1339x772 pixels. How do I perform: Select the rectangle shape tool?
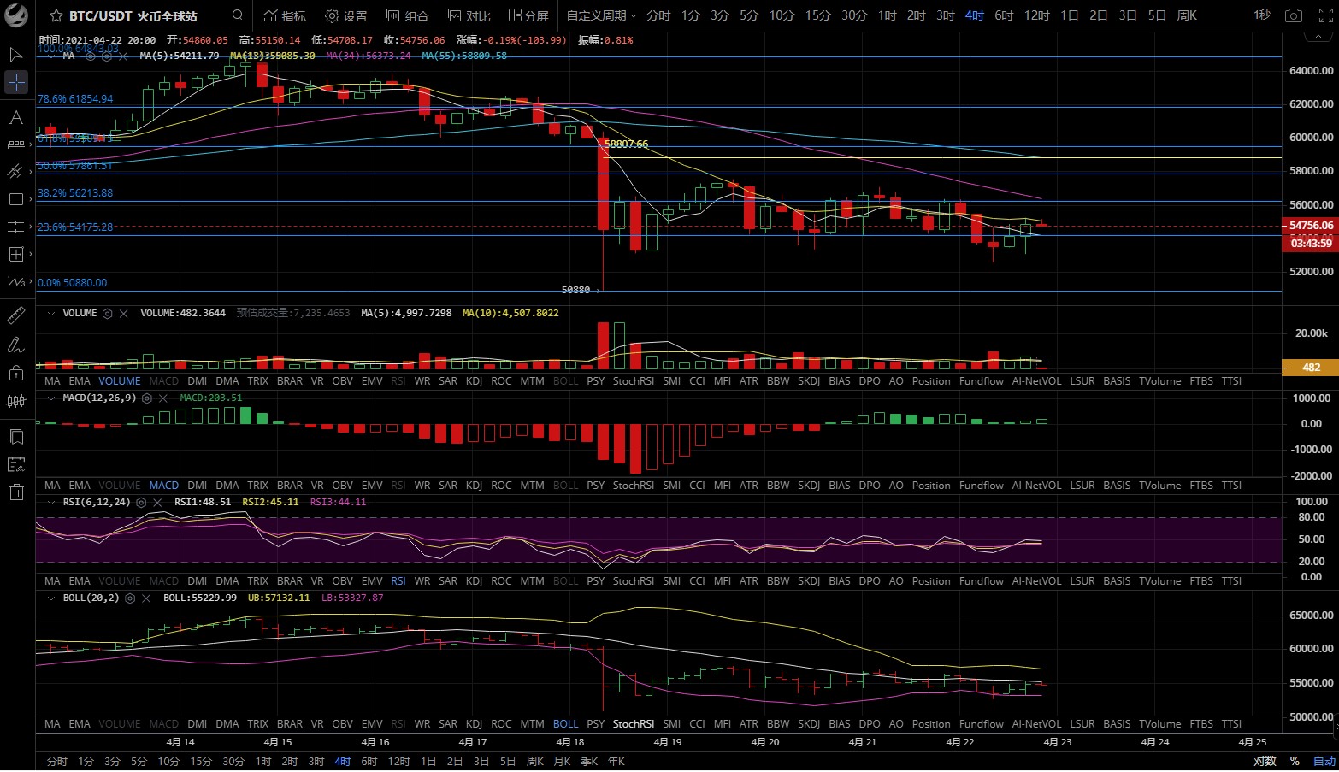[x=15, y=199]
